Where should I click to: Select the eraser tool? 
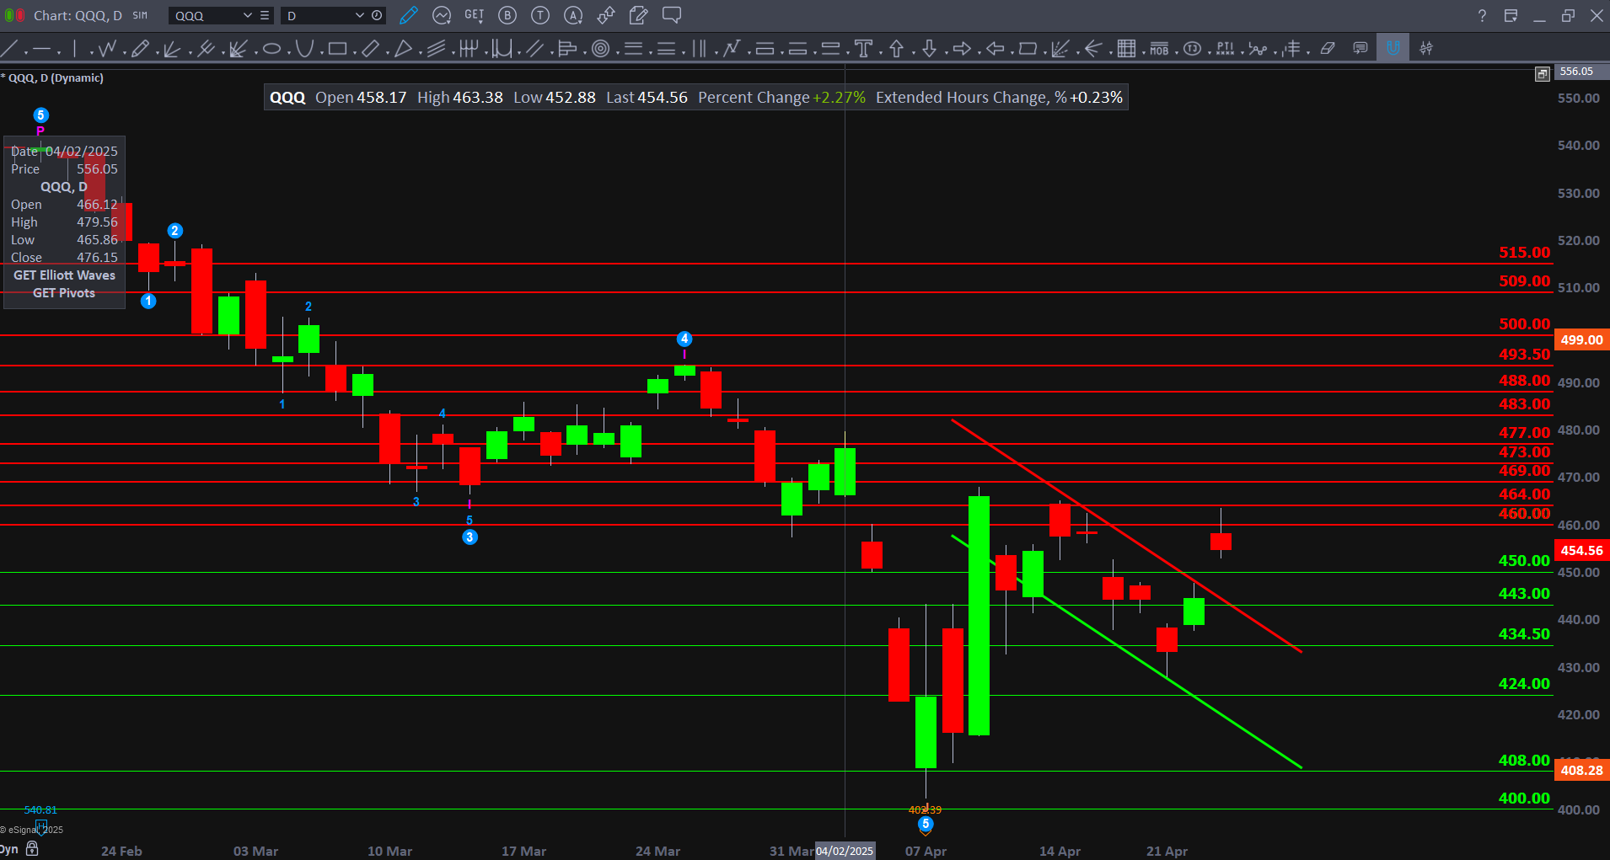[1328, 49]
